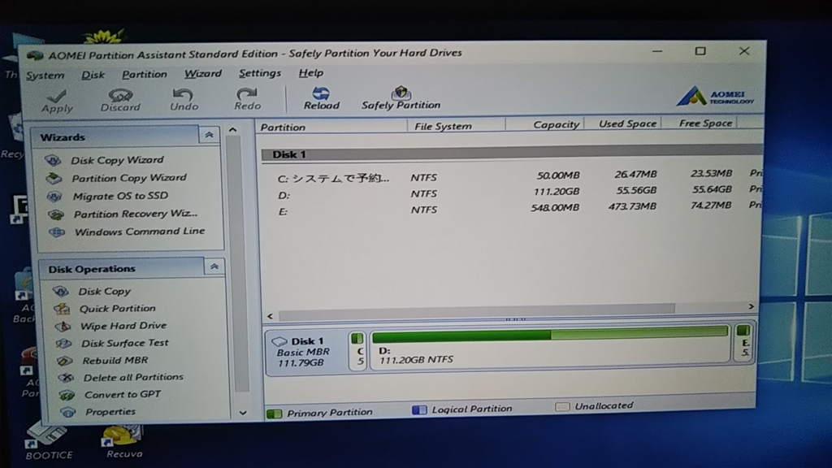Open the Safely Partition shield icon
832x468 pixels.
click(x=401, y=93)
